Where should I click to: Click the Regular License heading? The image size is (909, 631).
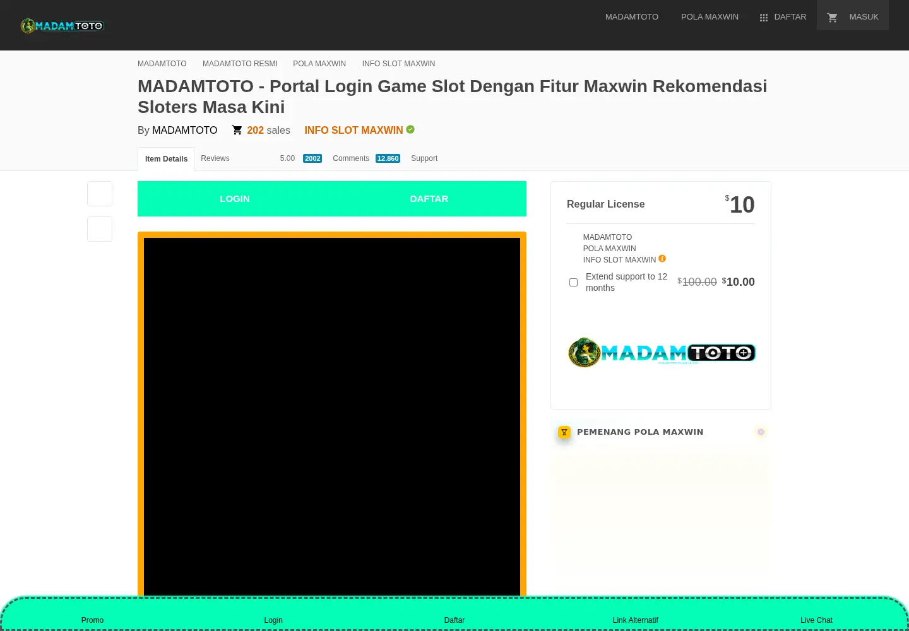pos(605,204)
